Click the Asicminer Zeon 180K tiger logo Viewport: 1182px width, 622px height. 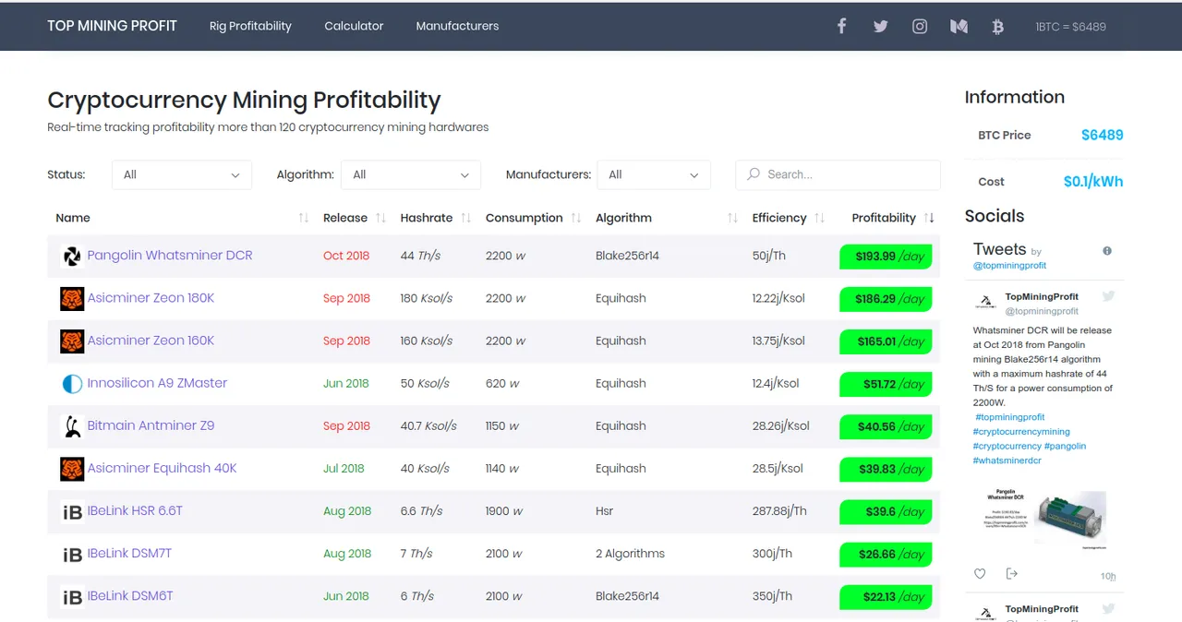72,298
